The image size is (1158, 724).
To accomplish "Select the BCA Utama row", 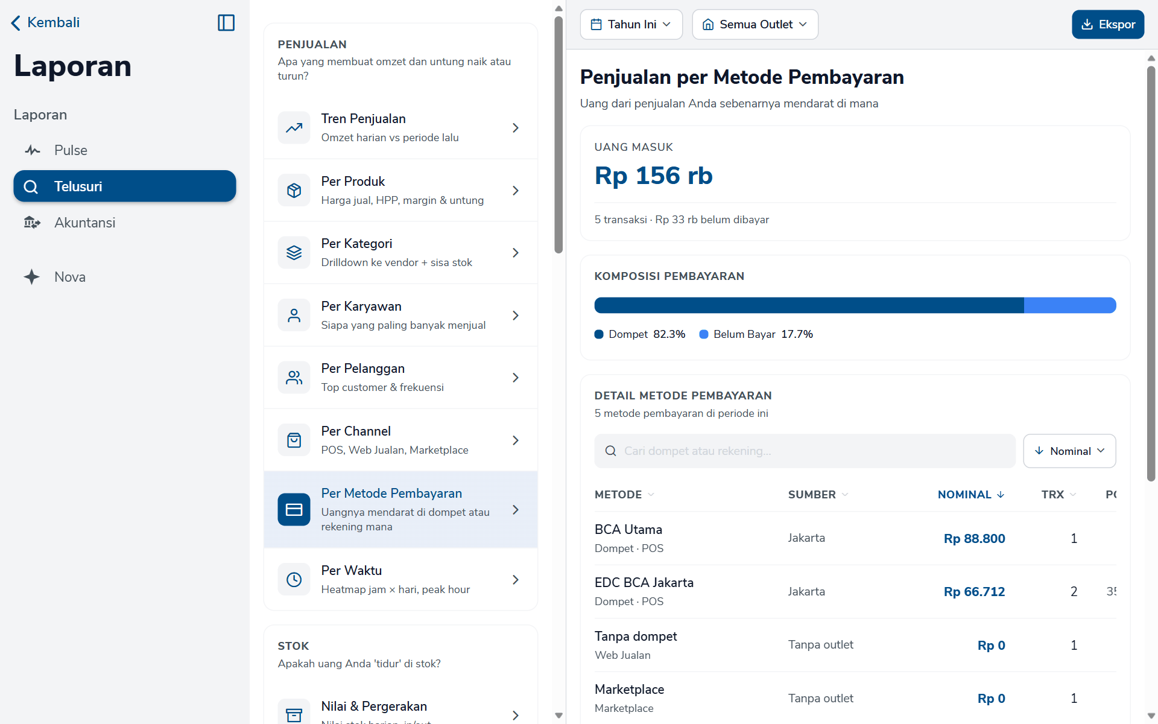I will click(x=855, y=539).
